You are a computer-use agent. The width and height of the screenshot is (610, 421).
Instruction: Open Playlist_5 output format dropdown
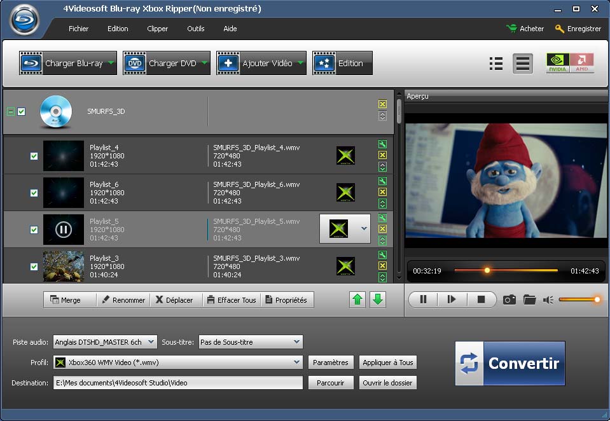364,229
